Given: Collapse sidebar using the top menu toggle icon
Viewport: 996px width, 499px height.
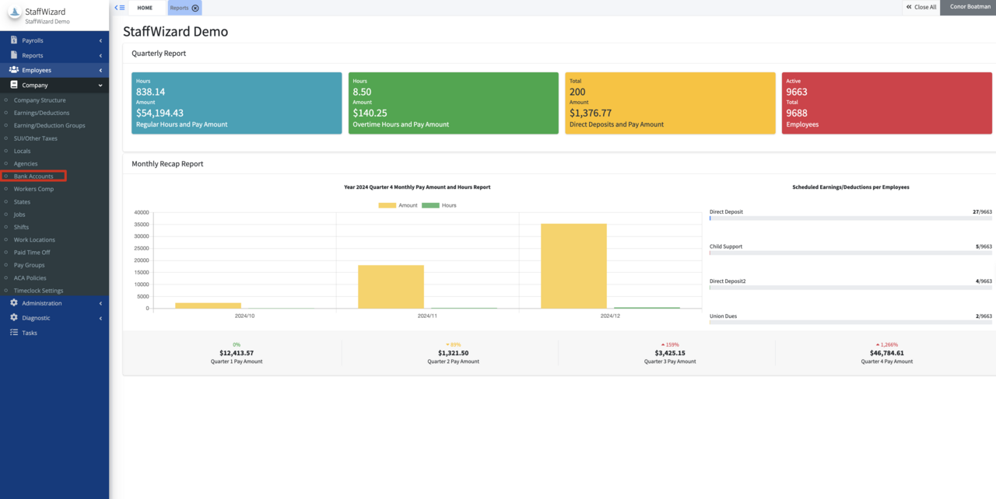Looking at the screenshot, I should tap(119, 8).
